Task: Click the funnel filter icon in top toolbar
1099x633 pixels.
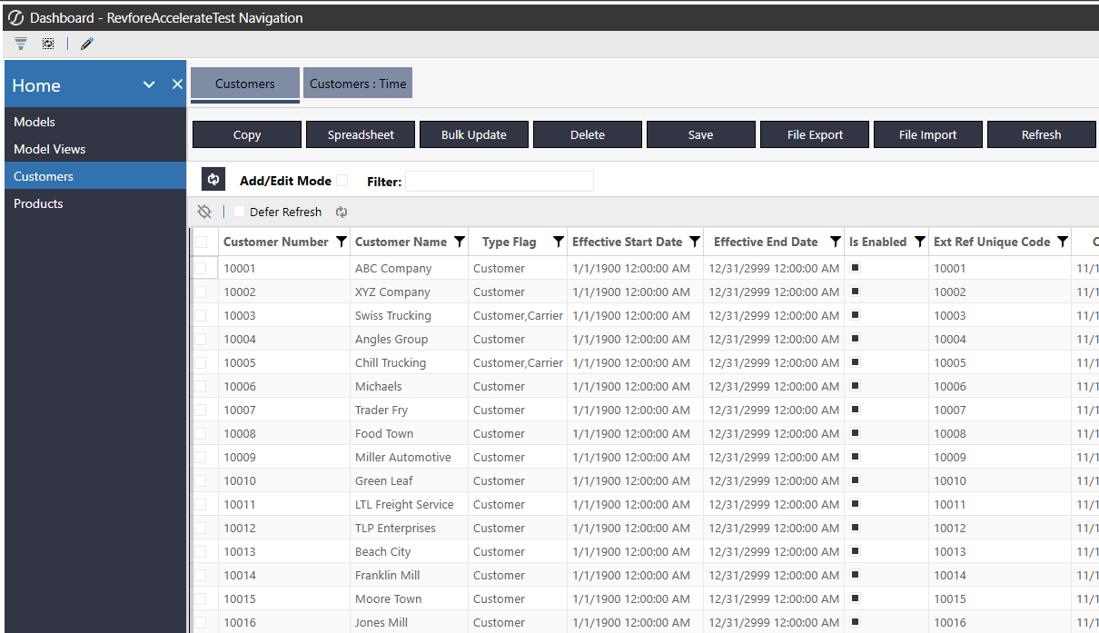Action: [21, 44]
